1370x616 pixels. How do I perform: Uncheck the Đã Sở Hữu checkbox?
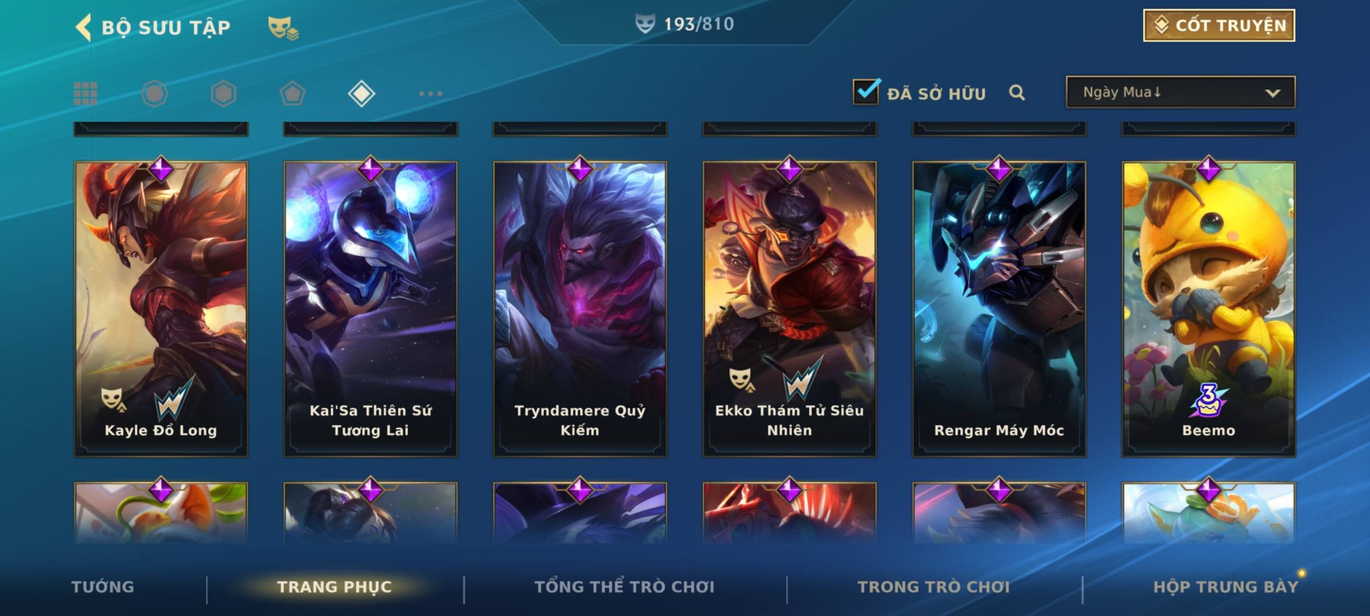point(866,91)
